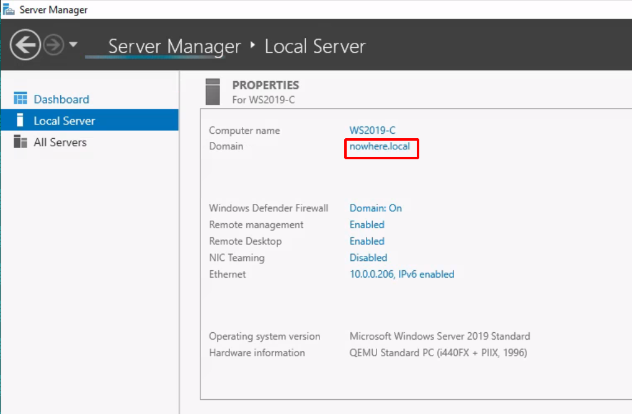Go to All Servers in sidebar

[60, 142]
